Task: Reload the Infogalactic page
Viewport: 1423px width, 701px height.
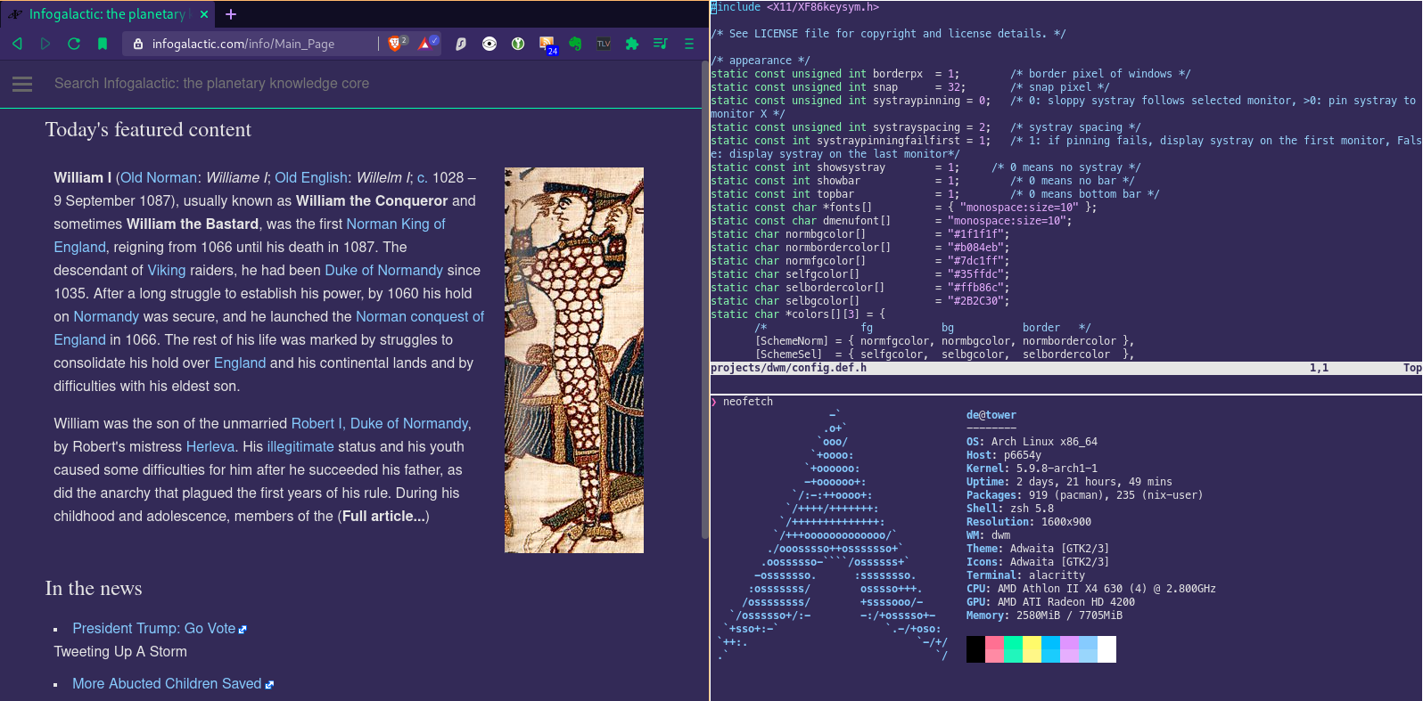Action: [x=74, y=44]
